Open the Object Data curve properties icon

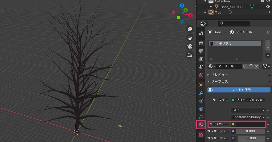[x=201, y=117]
